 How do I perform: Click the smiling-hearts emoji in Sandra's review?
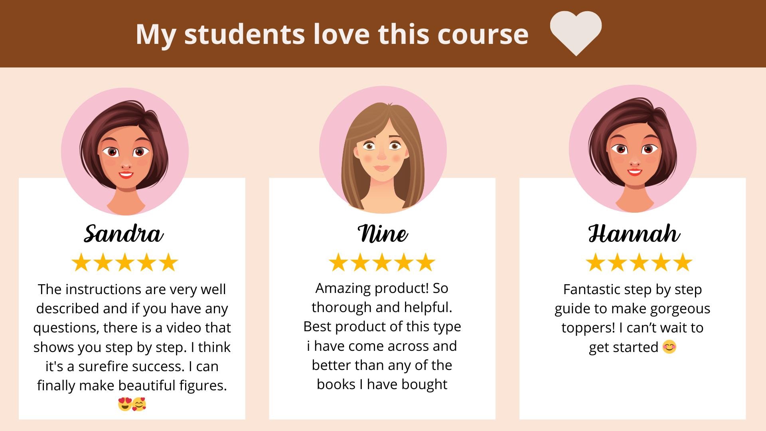pyautogui.click(x=139, y=404)
